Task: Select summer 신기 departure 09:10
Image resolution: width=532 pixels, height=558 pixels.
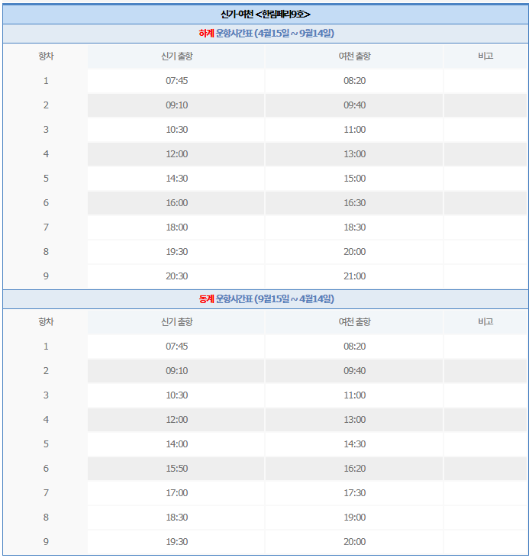Action: pos(177,105)
